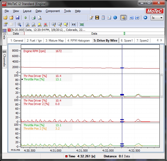Image resolution: width=167 pixels, height=161 pixels.
Task: Select Throttle Pos [%] legend in second graph
Action: [x=34, y=79]
